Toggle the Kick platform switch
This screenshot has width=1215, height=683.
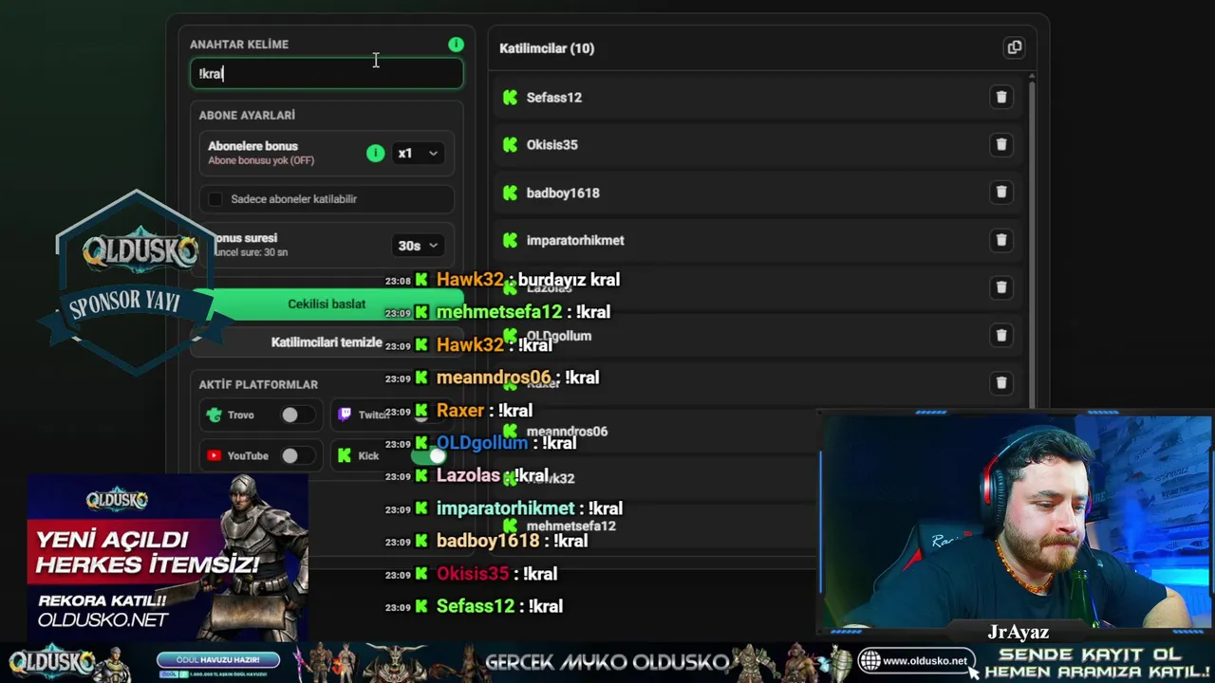429,456
